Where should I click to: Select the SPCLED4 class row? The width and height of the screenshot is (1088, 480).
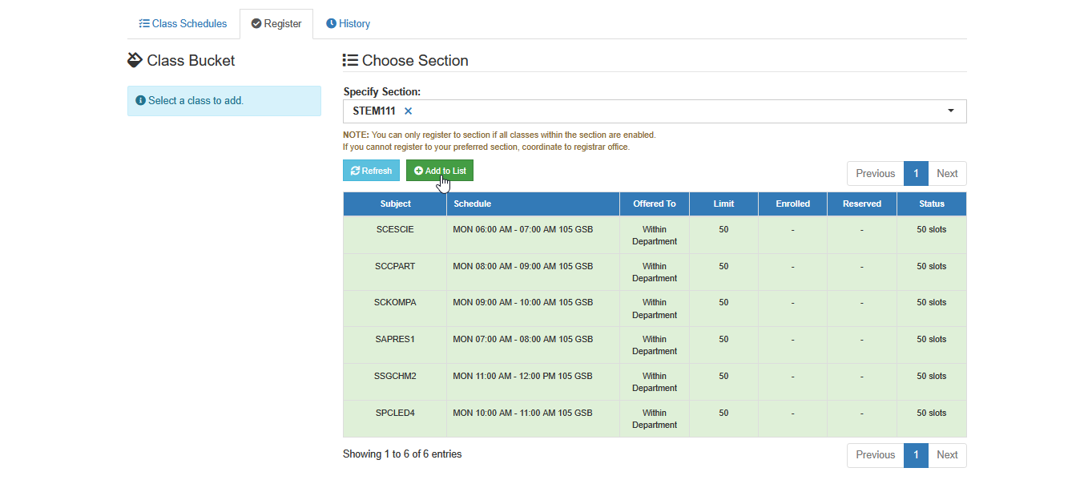pos(655,419)
